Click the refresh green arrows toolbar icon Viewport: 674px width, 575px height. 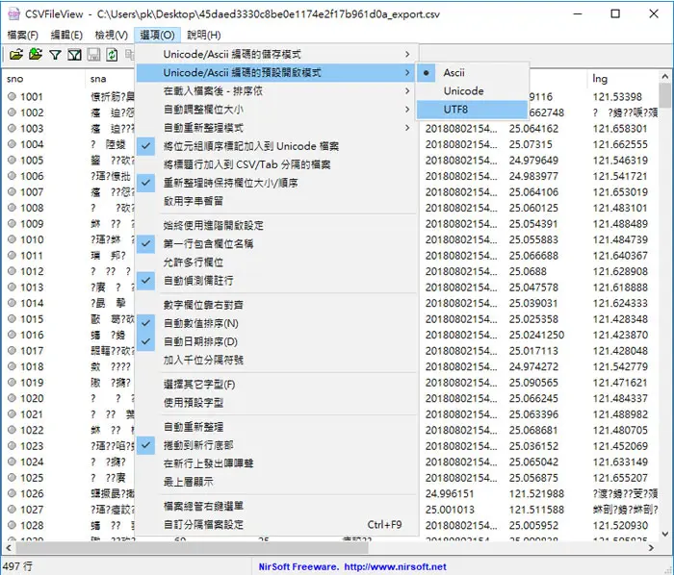[x=113, y=55]
